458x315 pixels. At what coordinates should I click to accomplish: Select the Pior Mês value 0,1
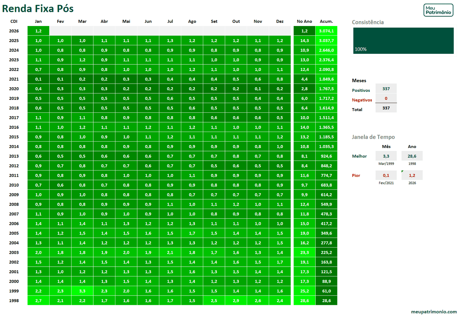tap(386, 175)
